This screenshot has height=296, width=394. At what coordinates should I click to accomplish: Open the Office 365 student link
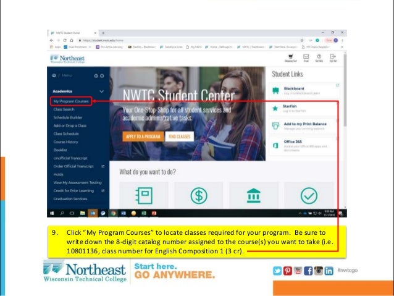[303, 146]
